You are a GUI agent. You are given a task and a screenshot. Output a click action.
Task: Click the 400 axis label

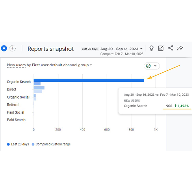click(83, 130)
